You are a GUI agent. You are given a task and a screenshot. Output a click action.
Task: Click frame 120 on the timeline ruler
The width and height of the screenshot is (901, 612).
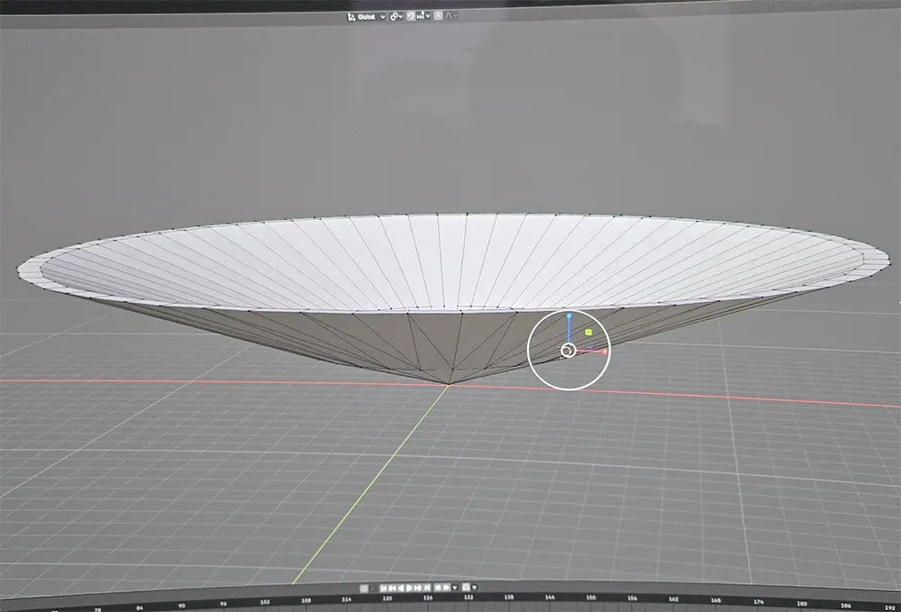[387, 598]
